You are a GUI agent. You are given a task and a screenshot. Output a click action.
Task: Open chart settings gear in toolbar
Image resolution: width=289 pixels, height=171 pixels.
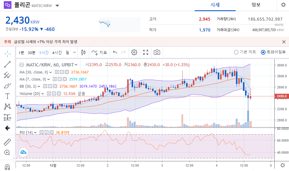pos(134,52)
